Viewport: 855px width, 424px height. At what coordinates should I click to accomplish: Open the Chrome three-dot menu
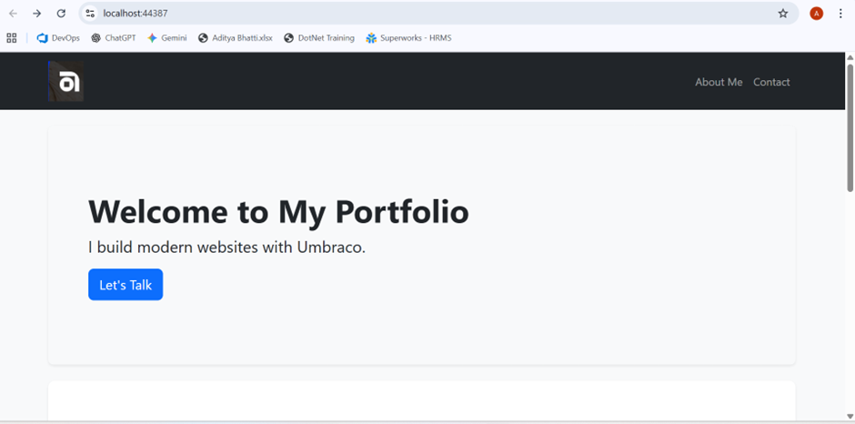click(840, 14)
